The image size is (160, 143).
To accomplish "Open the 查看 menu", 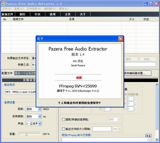I will (19, 9).
